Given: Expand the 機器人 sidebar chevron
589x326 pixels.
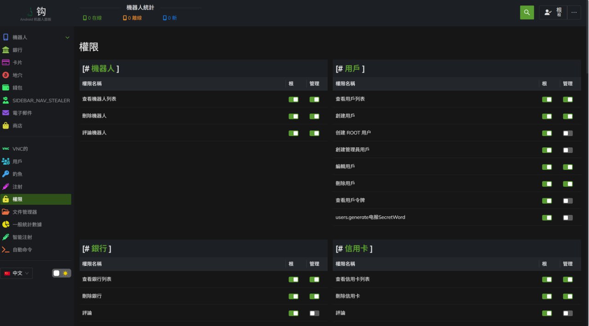Looking at the screenshot, I should (x=67, y=38).
